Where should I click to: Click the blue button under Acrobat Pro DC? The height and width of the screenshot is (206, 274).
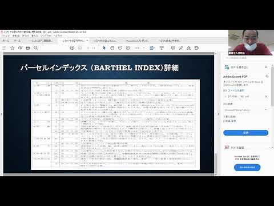coord(247,167)
